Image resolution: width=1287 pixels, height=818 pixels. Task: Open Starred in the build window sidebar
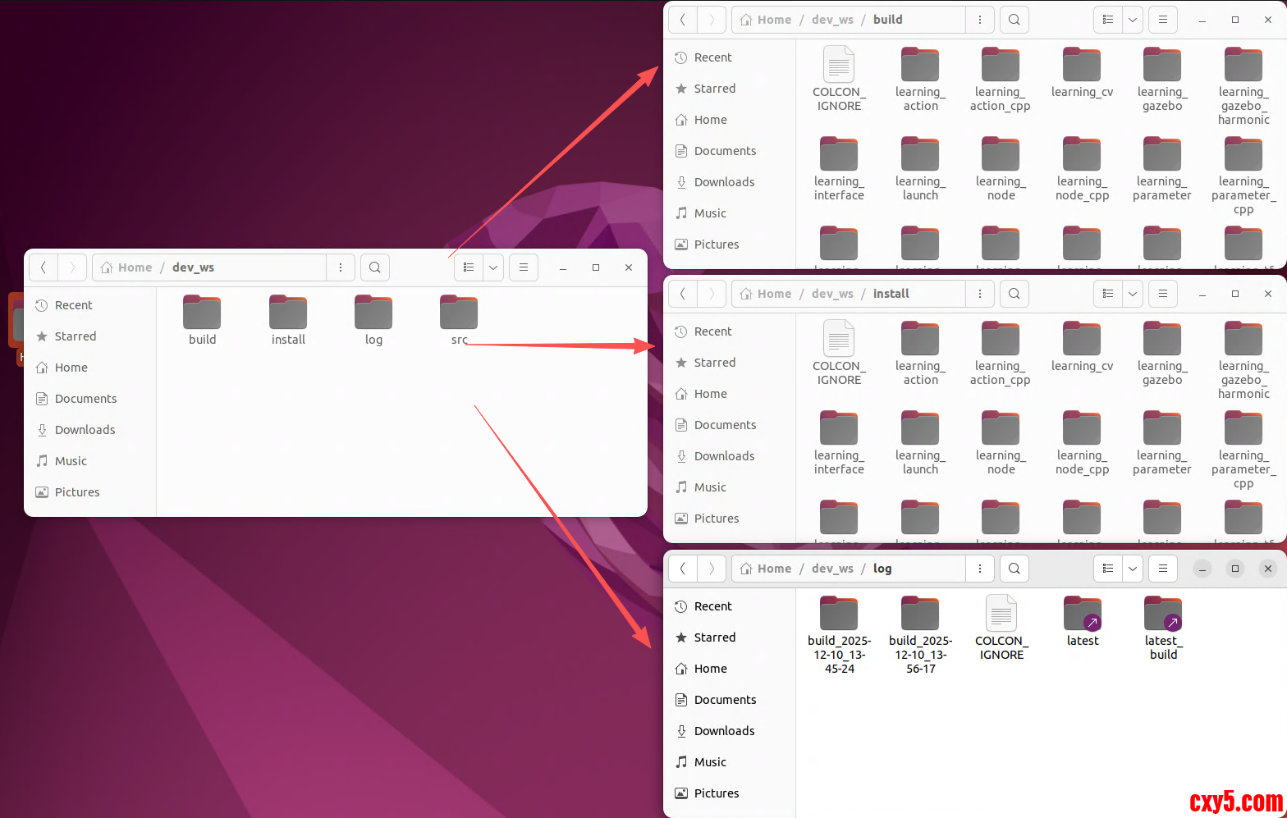click(714, 89)
